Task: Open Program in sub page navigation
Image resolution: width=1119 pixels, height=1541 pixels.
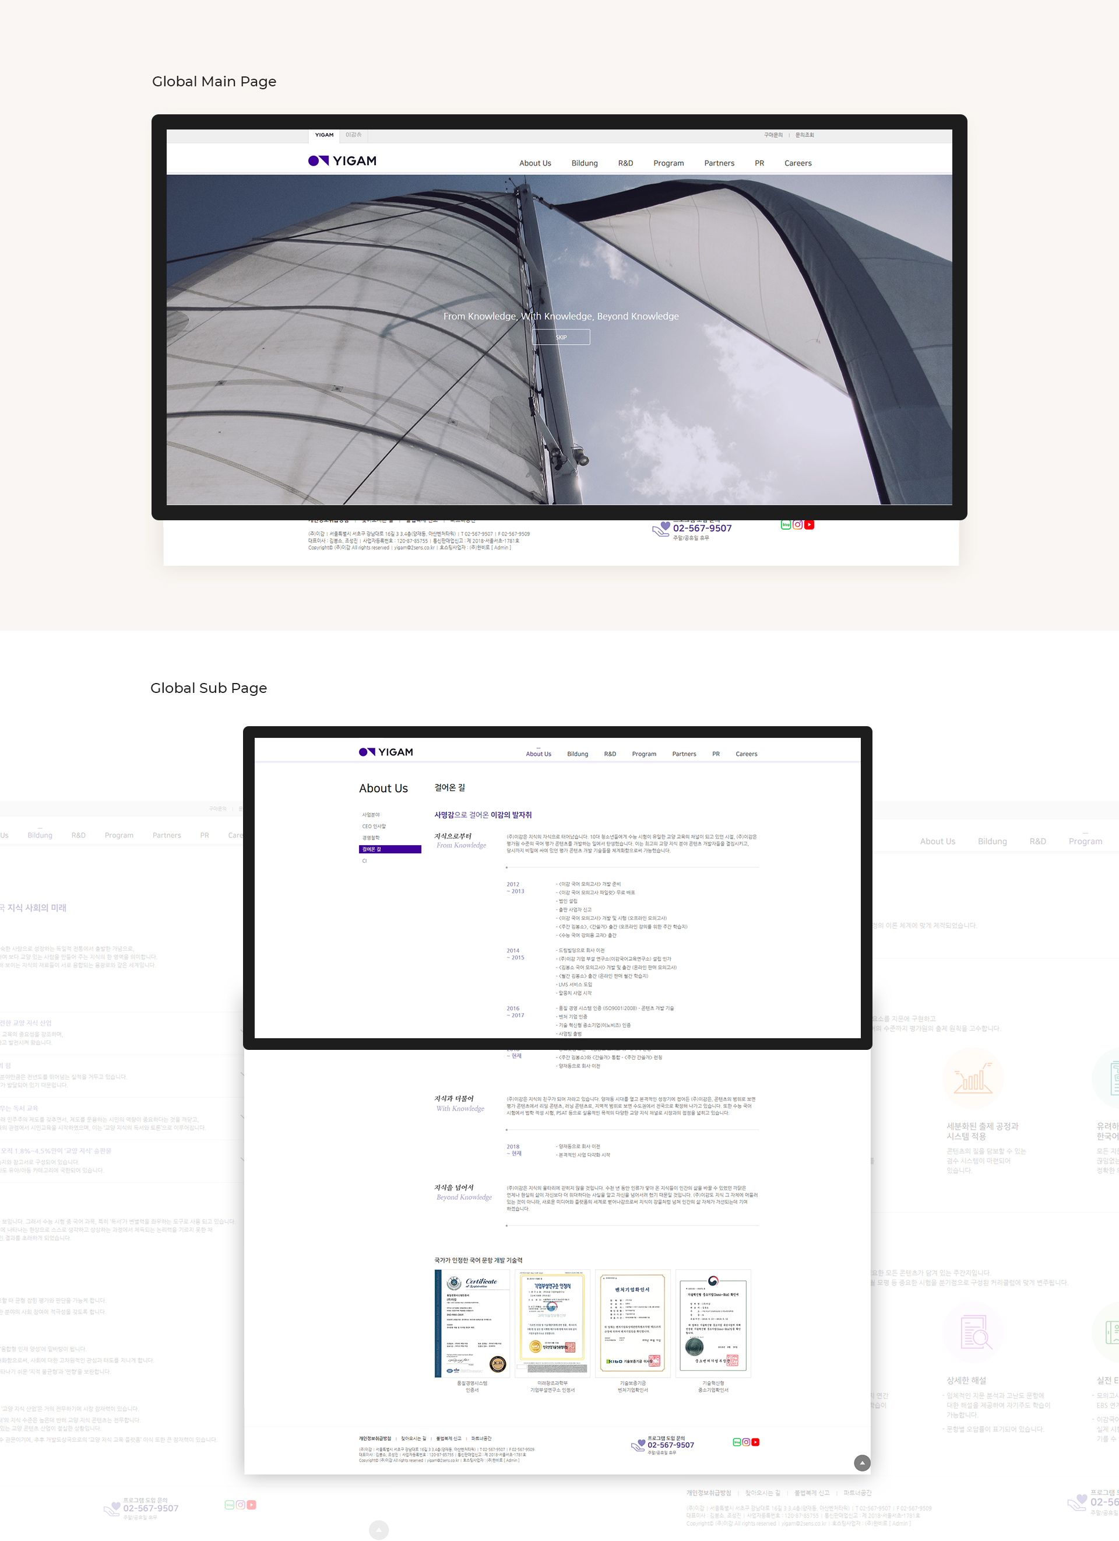Action: (643, 754)
